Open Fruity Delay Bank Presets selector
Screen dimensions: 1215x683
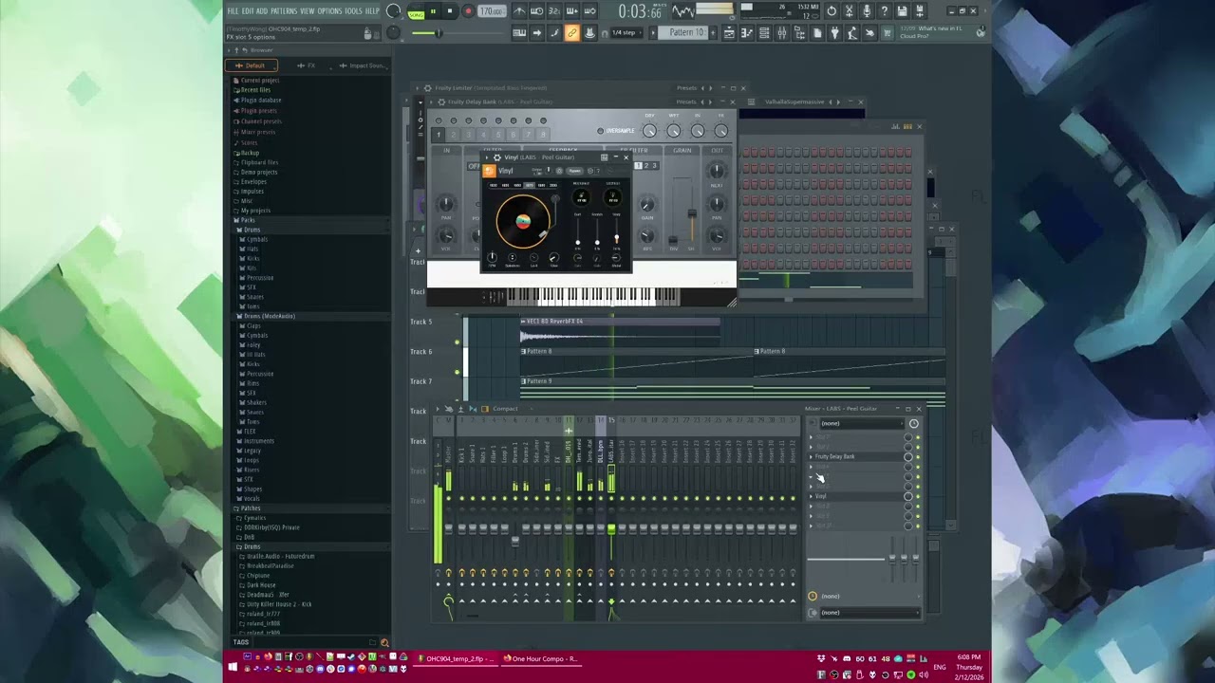click(x=686, y=102)
